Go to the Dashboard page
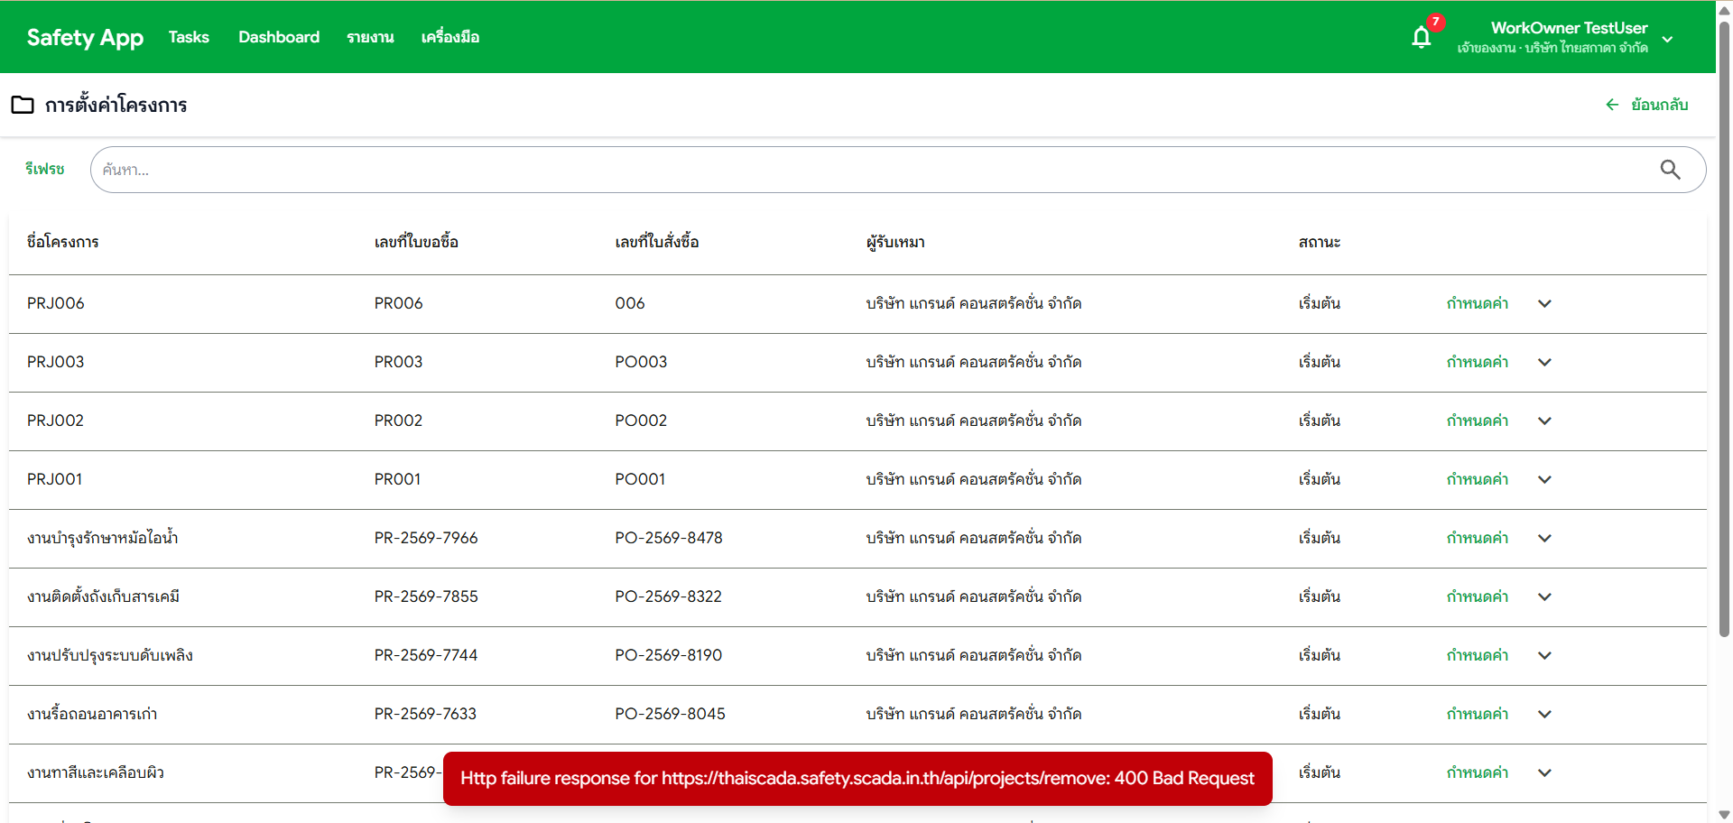Viewport: 1733px width, 823px height. click(279, 37)
